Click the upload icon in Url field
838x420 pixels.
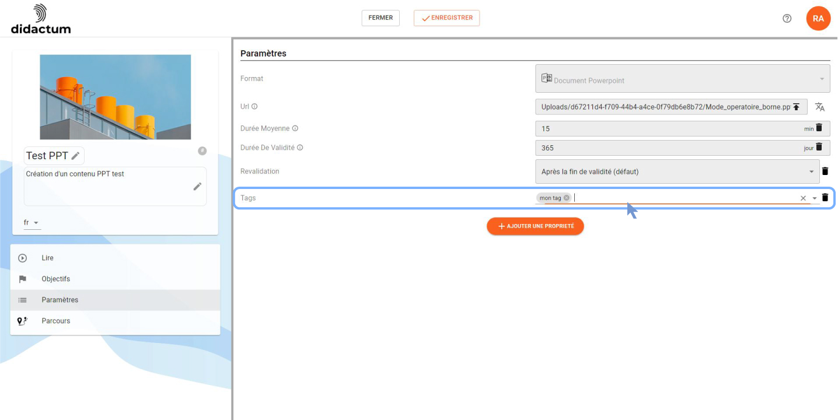point(796,107)
